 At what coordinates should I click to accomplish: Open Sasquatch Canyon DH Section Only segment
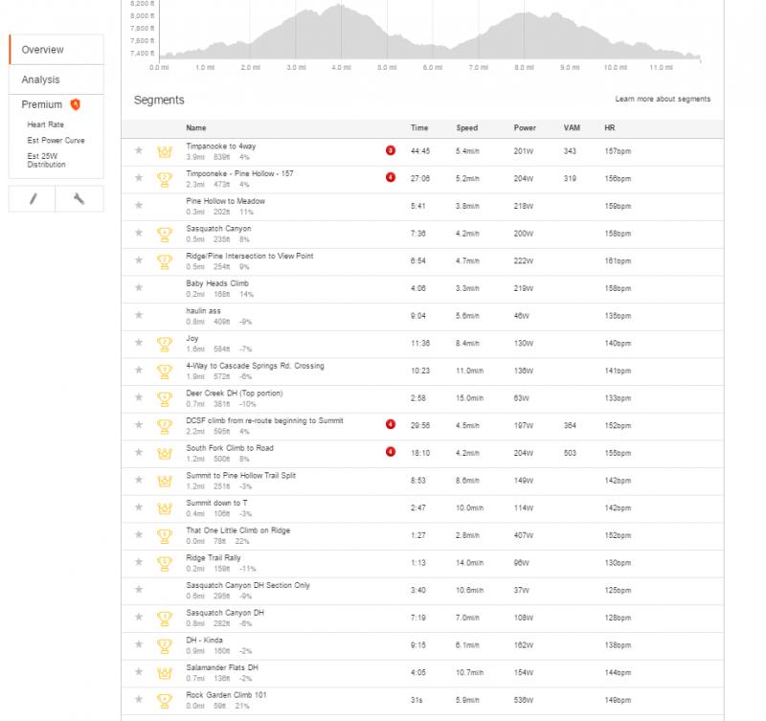click(x=248, y=585)
